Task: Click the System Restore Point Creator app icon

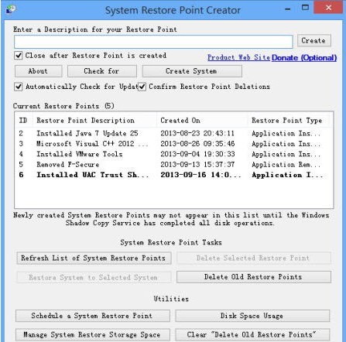Action: pyautogui.click(x=11, y=9)
